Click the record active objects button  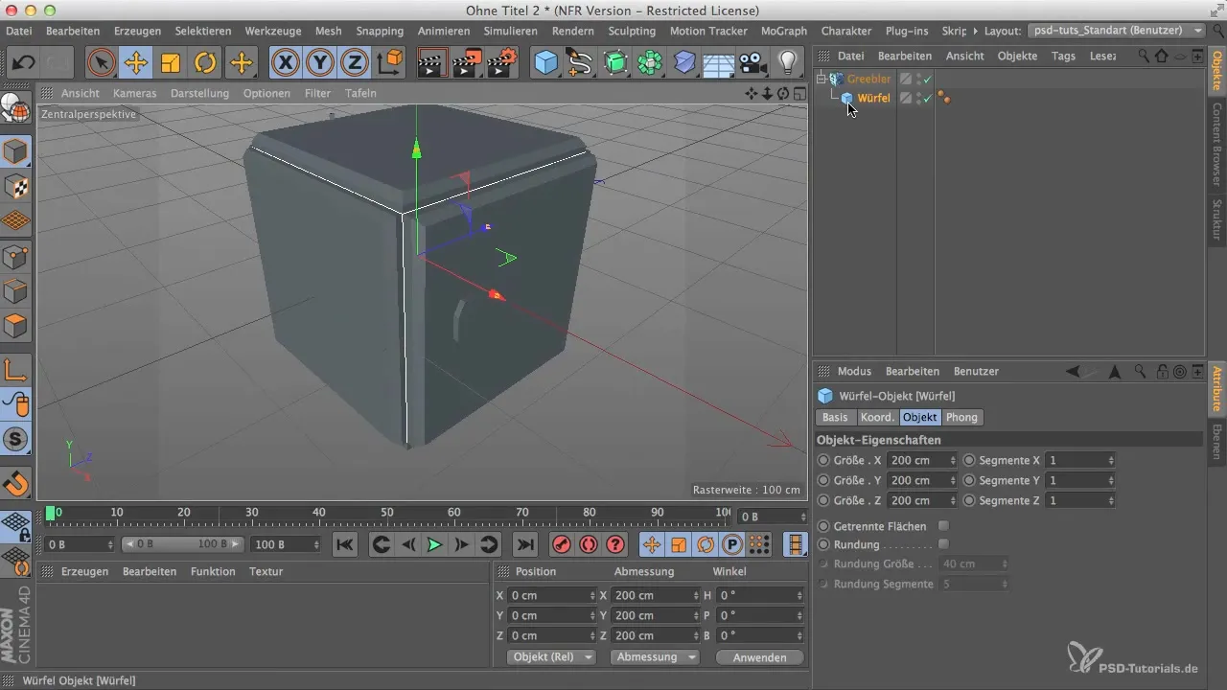tap(562, 544)
